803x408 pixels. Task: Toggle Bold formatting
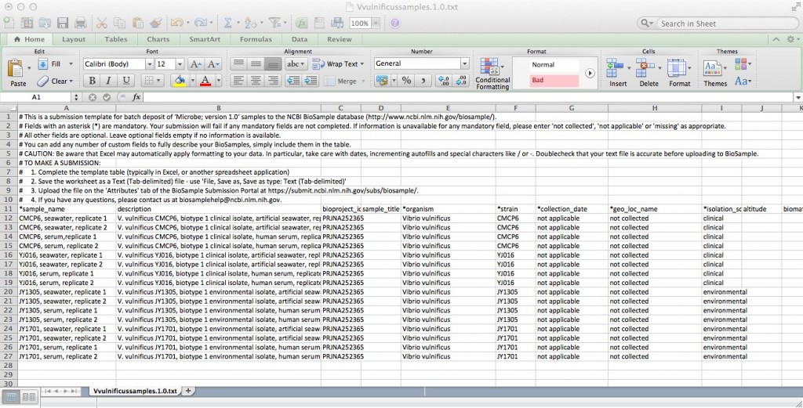point(93,81)
